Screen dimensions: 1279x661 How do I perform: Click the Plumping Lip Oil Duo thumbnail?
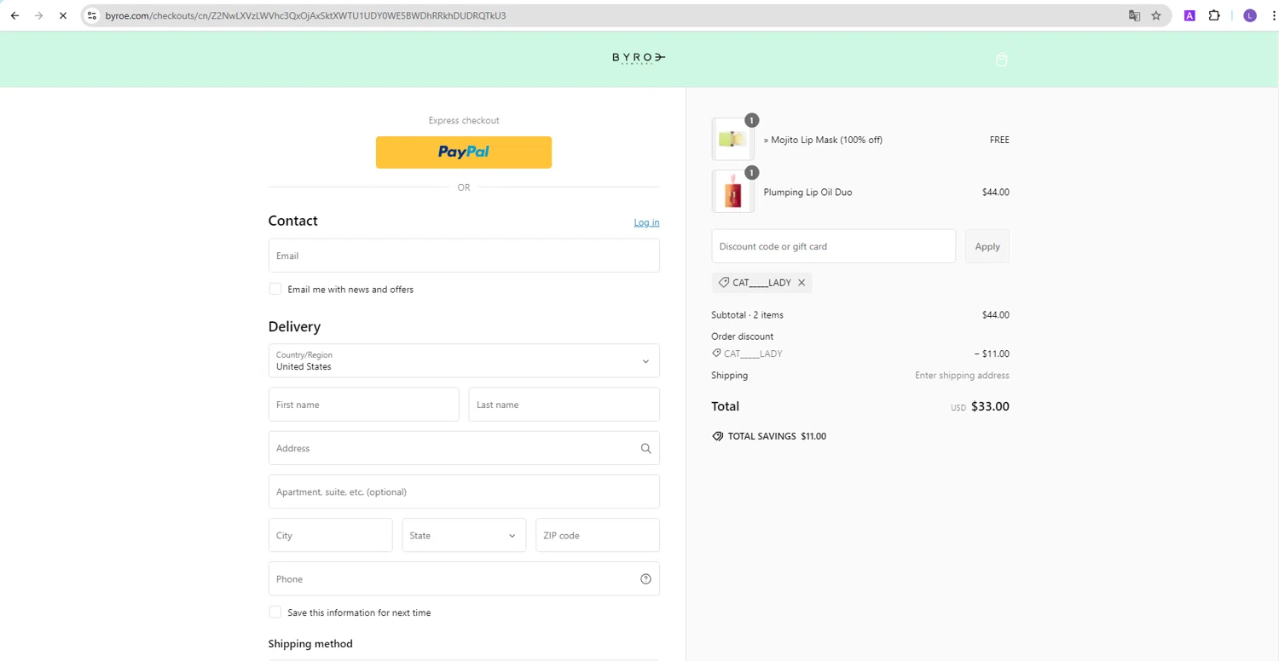point(733,192)
